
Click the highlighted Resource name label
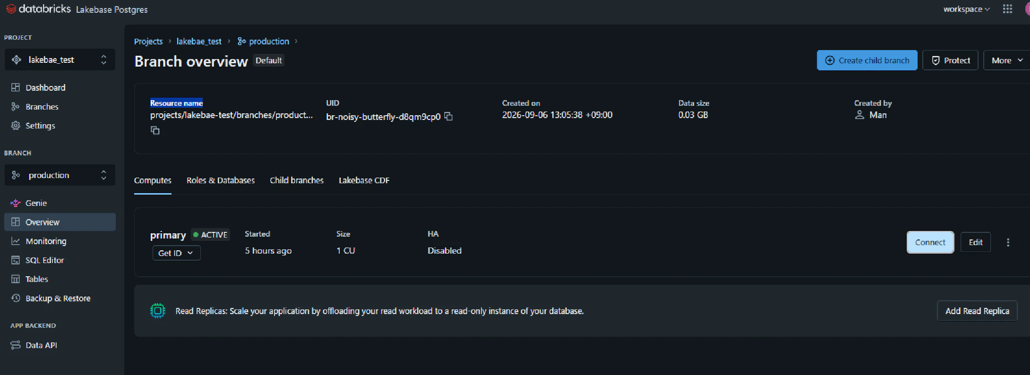click(x=177, y=103)
